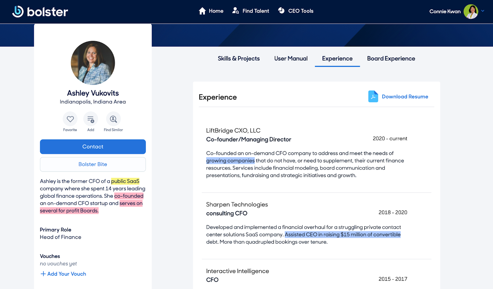Click the Sharpen Technologies company name

237,205
